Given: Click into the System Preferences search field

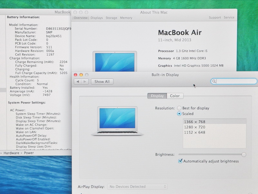Looking at the screenshot, I should (x=234, y=81).
